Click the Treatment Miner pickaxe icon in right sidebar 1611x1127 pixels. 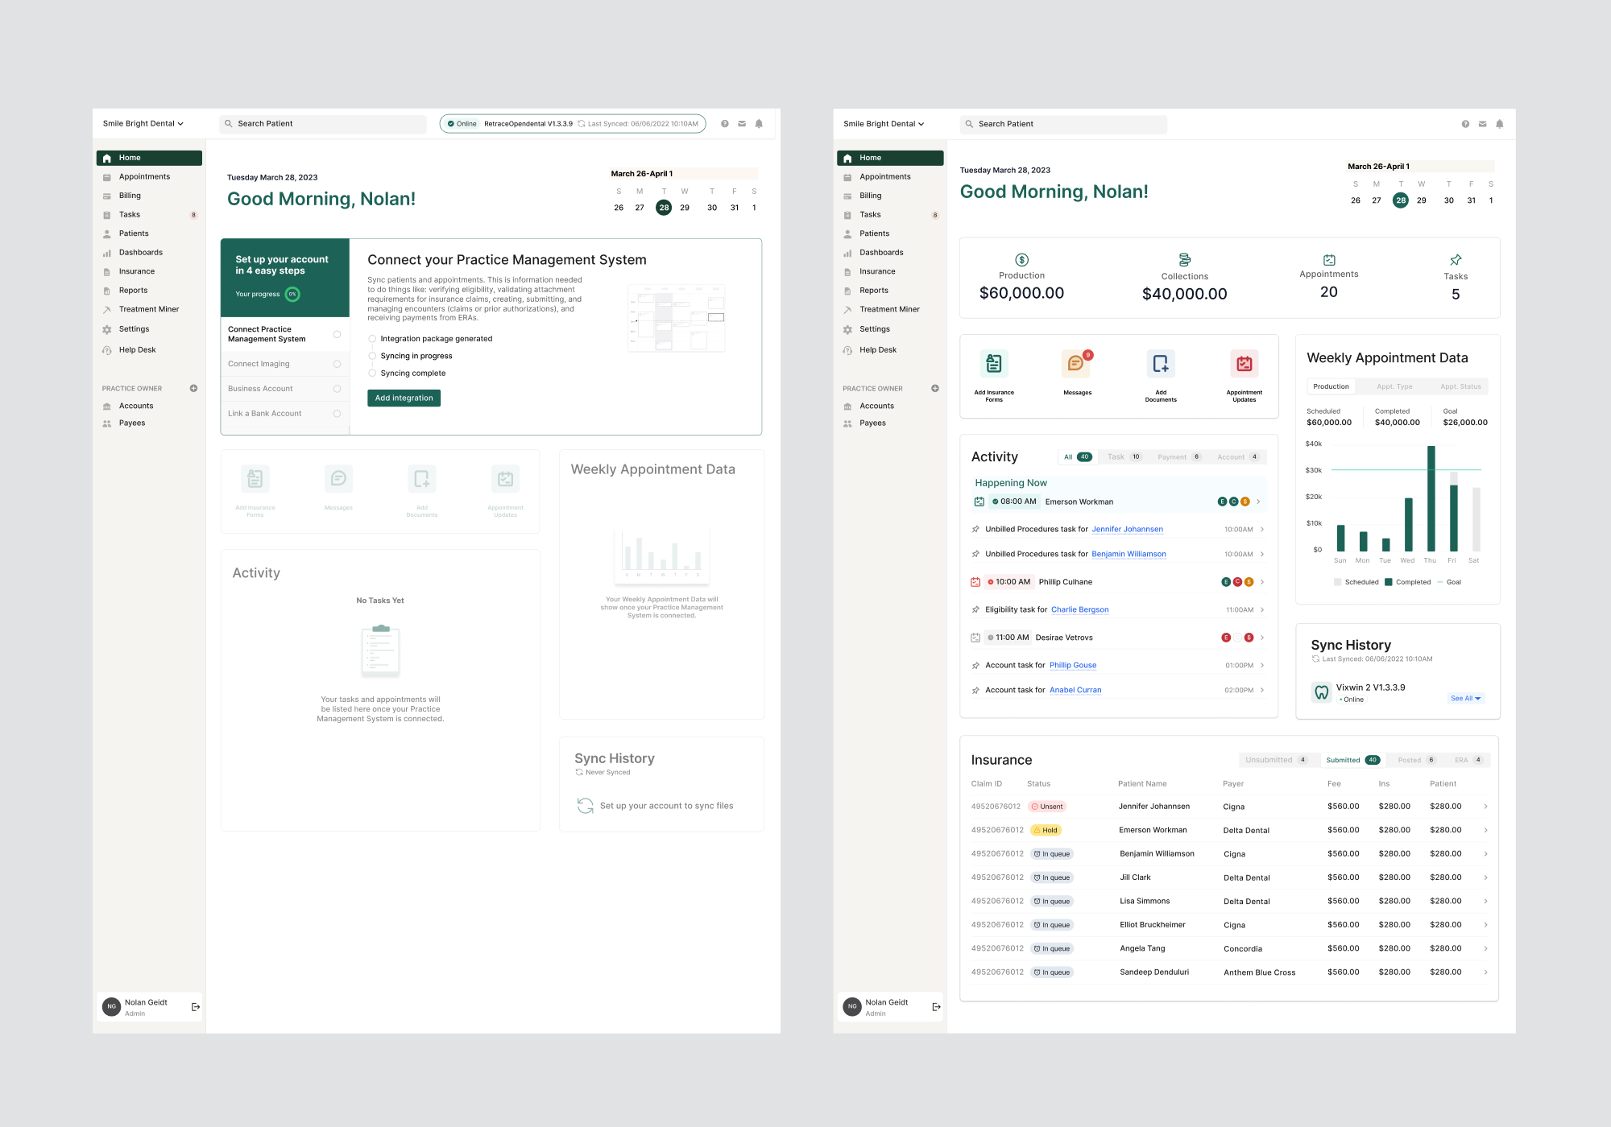847,310
